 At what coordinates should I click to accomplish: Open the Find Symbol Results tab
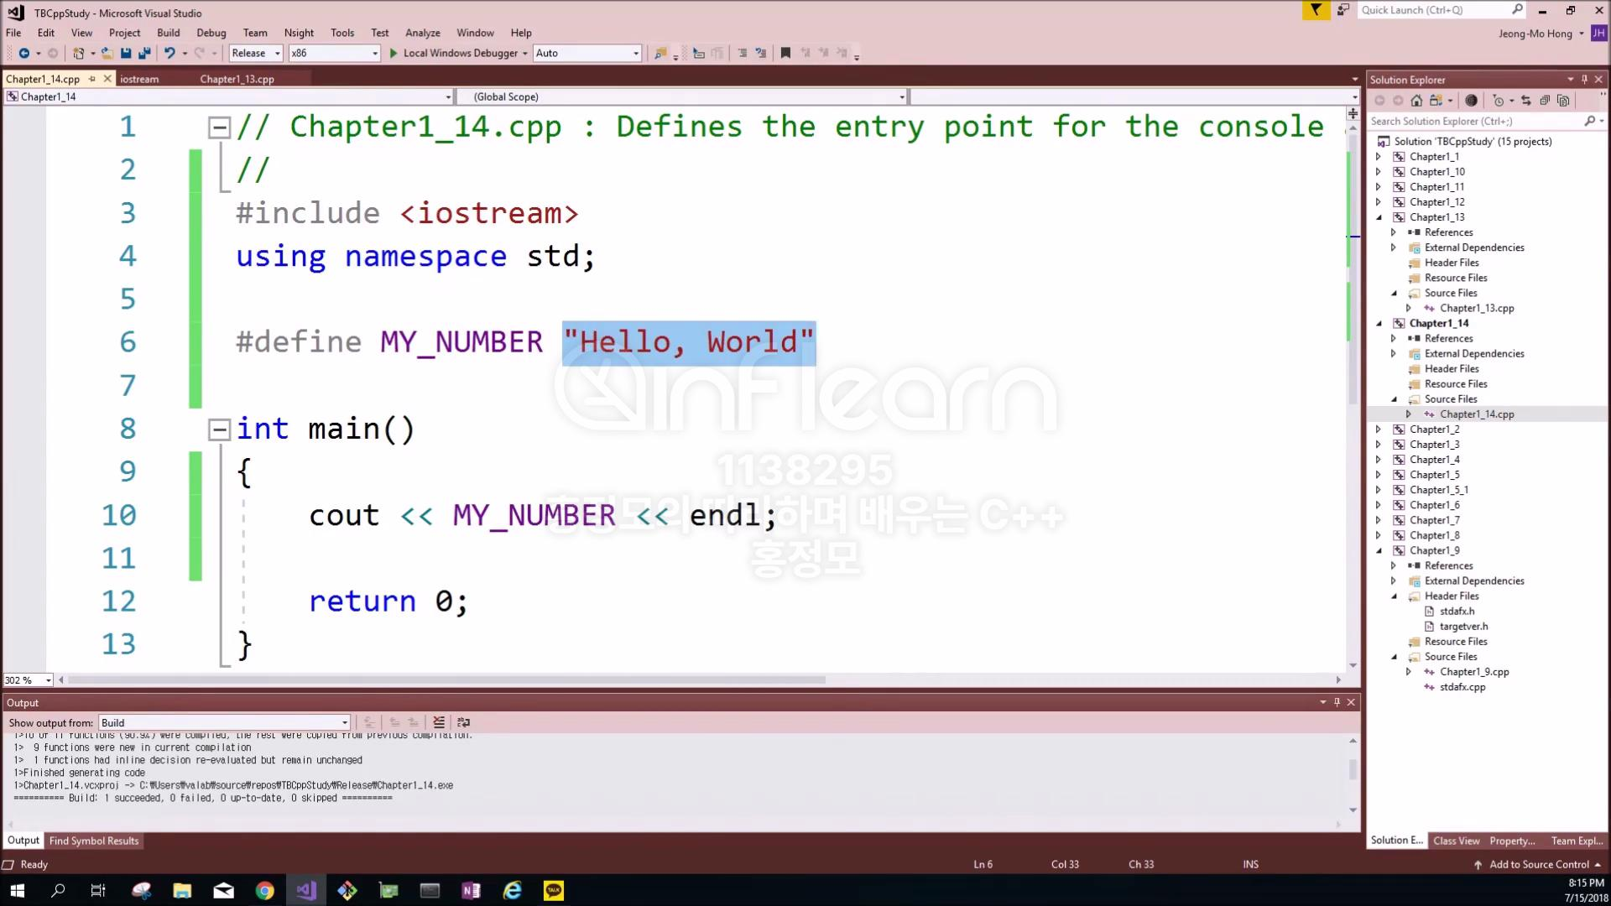tap(93, 841)
